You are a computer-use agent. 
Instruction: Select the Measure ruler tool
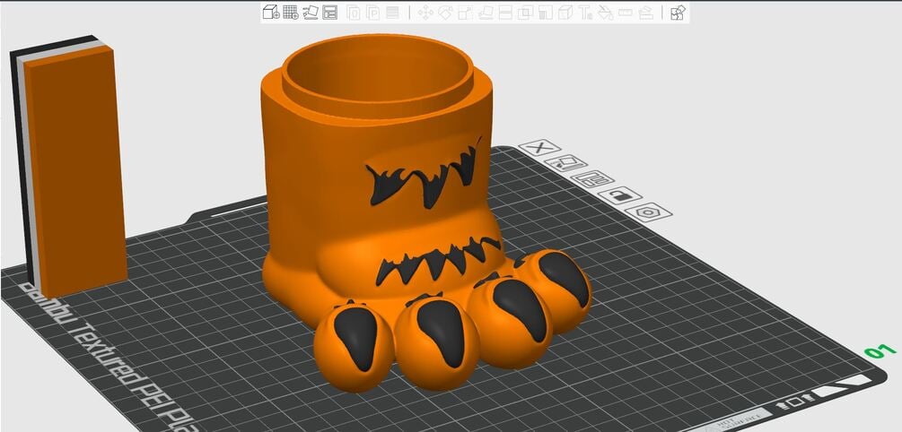pyautogui.click(x=626, y=12)
